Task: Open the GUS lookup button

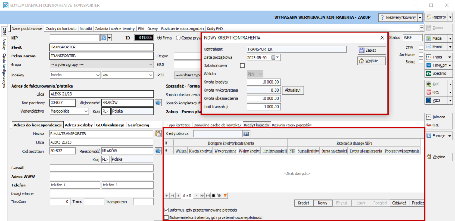Action: 436,84
